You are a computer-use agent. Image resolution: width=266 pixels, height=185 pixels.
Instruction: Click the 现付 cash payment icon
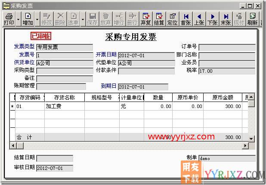pos(239,19)
